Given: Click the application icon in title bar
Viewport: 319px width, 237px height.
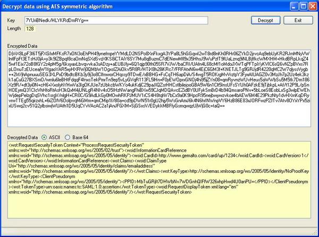Looking at the screenshot, I should 6,6.
